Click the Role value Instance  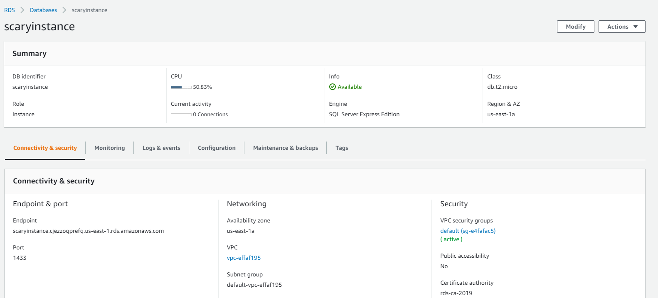[23, 114]
